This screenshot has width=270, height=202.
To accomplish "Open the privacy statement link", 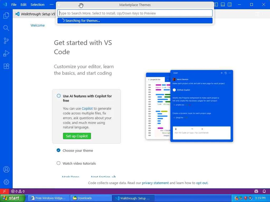I will click(x=155, y=183).
